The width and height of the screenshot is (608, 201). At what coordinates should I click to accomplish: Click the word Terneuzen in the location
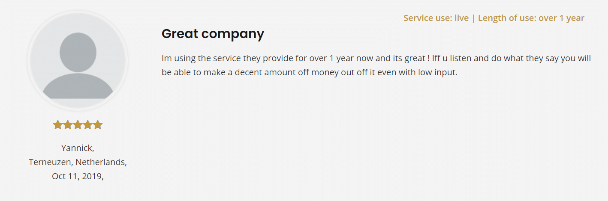pos(51,162)
